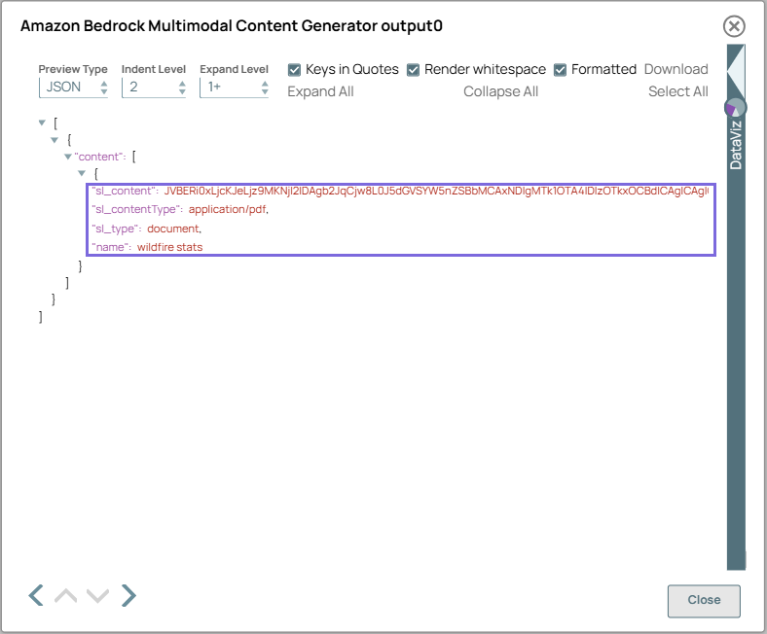The height and width of the screenshot is (634, 767).
Task: Go to the previous record with left arrow
Action: (x=36, y=595)
